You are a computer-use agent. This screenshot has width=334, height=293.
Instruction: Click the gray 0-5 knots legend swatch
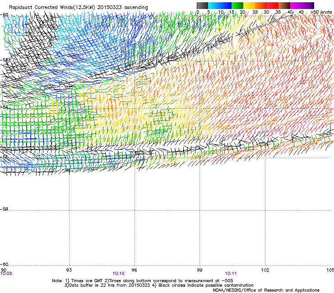(202, 5)
